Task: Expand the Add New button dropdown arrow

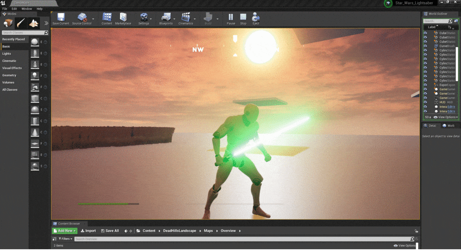Action: pyautogui.click(x=74, y=230)
